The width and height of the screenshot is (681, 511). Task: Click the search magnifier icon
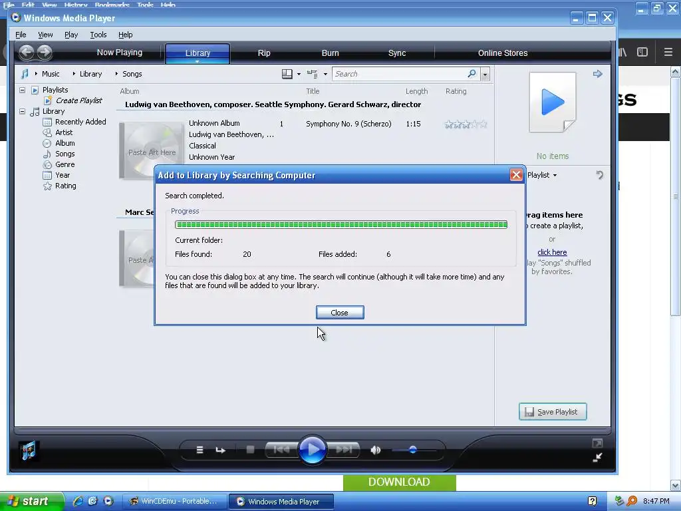(x=472, y=73)
